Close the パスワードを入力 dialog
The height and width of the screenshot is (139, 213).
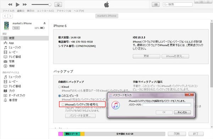(189, 94)
